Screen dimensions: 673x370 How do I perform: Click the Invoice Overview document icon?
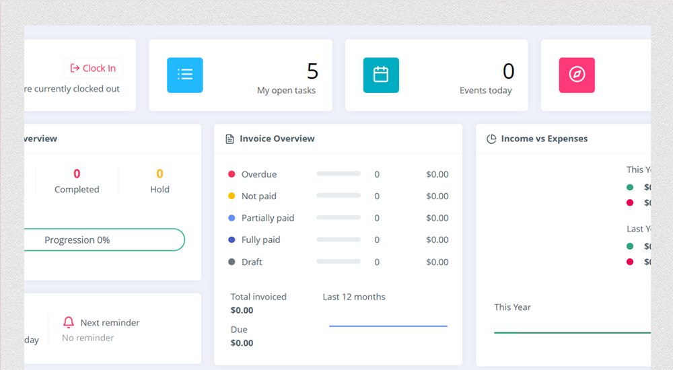pyautogui.click(x=229, y=139)
